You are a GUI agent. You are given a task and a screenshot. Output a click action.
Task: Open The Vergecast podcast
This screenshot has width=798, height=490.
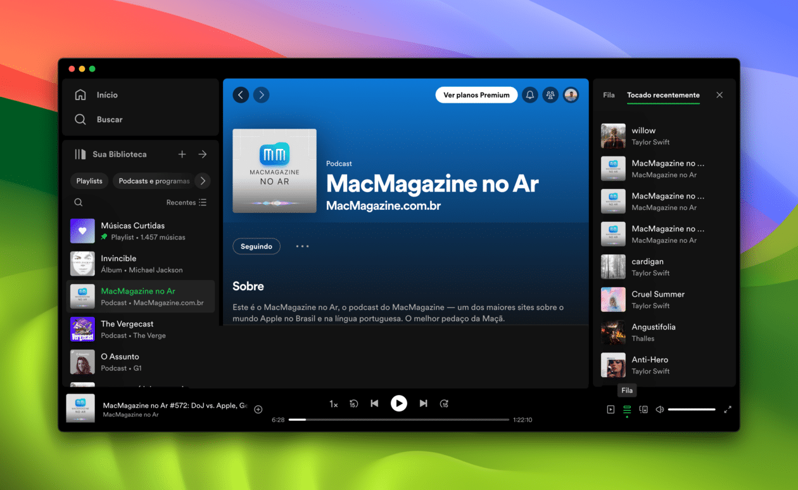pos(141,329)
